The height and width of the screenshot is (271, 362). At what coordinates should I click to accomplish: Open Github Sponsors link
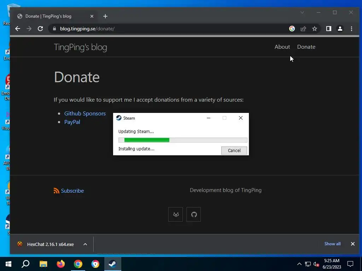coord(85,113)
